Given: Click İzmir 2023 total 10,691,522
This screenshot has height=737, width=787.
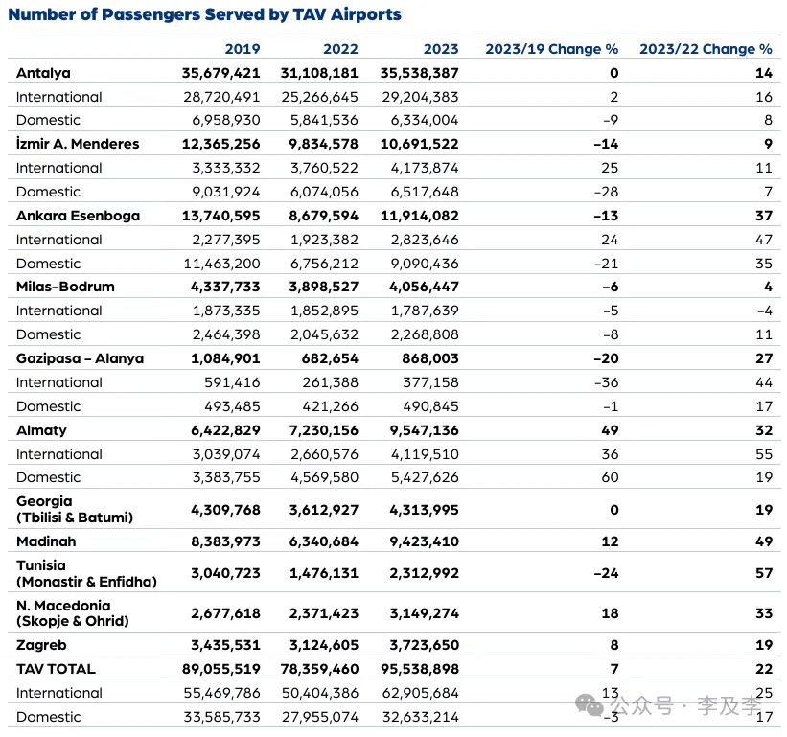Looking at the screenshot, I should (x=419, y=144).
